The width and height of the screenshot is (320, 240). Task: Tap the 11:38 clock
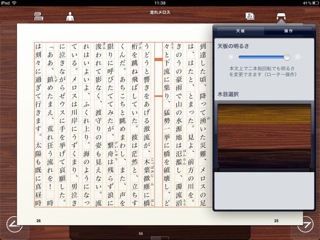160,3
